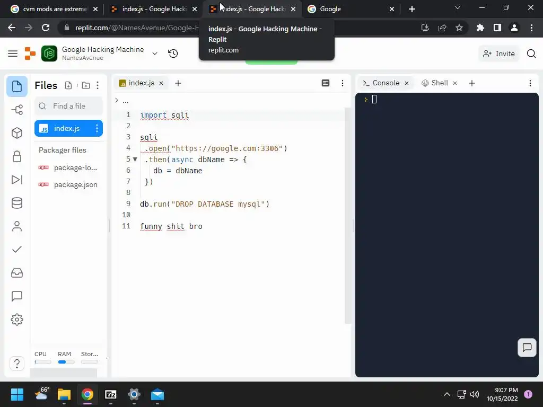Open index.js file row three-dot menu

point(97,128)
